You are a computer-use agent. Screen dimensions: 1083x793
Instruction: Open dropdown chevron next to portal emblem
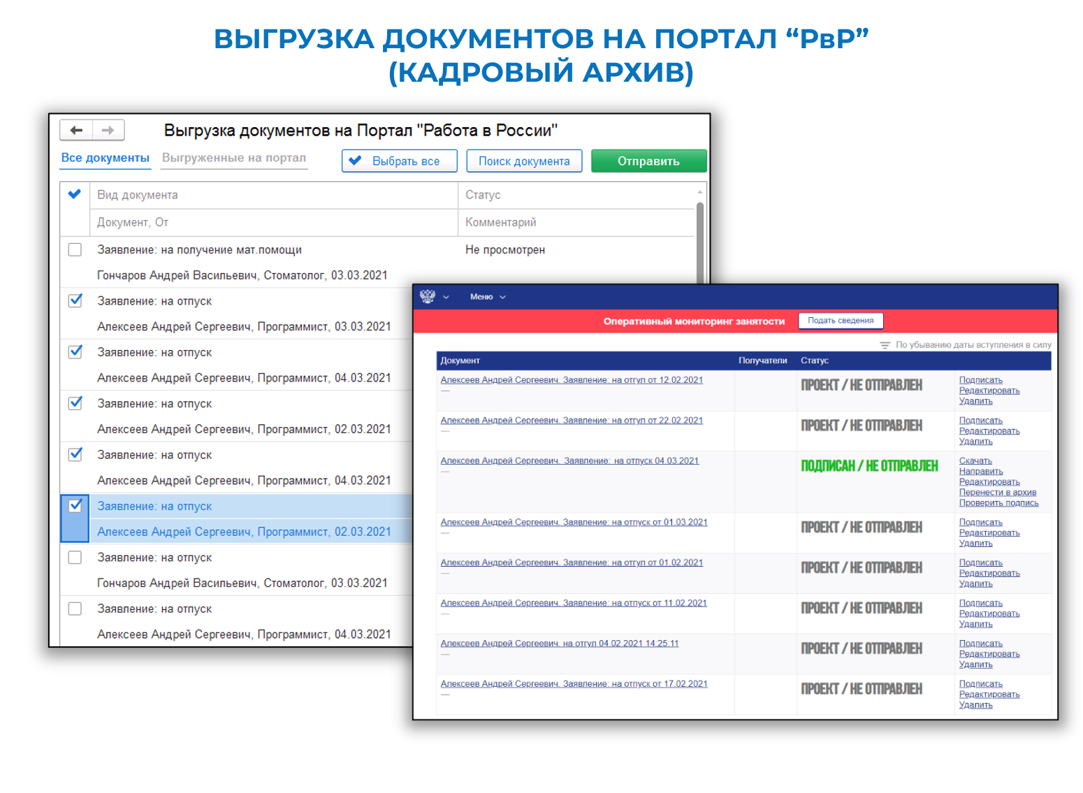point(446,297)
